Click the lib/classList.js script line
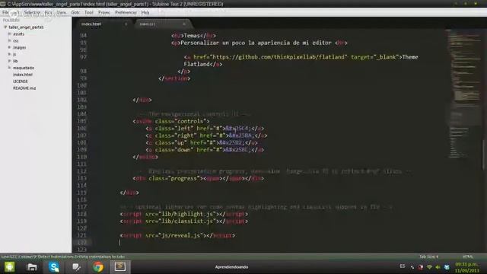This screenshot has width=487, height=274. coord(184,221)
